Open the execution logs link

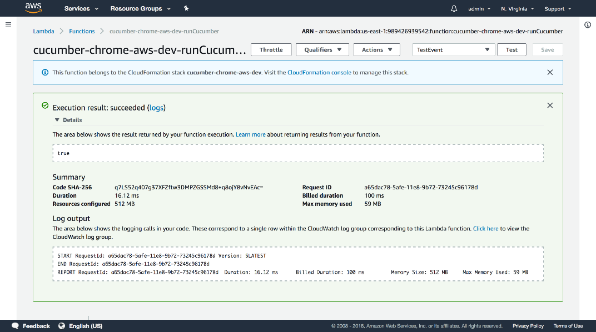tap(156, 108)
